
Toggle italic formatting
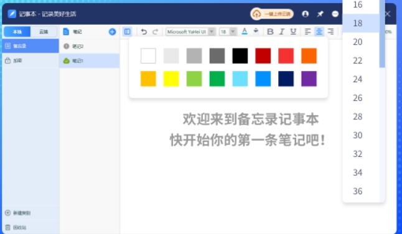(282, 32)
